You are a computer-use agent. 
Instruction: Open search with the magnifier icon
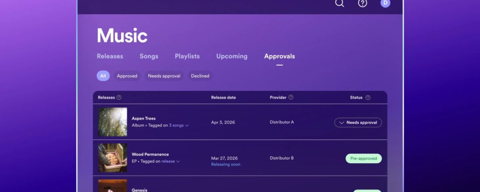(339, 3)
